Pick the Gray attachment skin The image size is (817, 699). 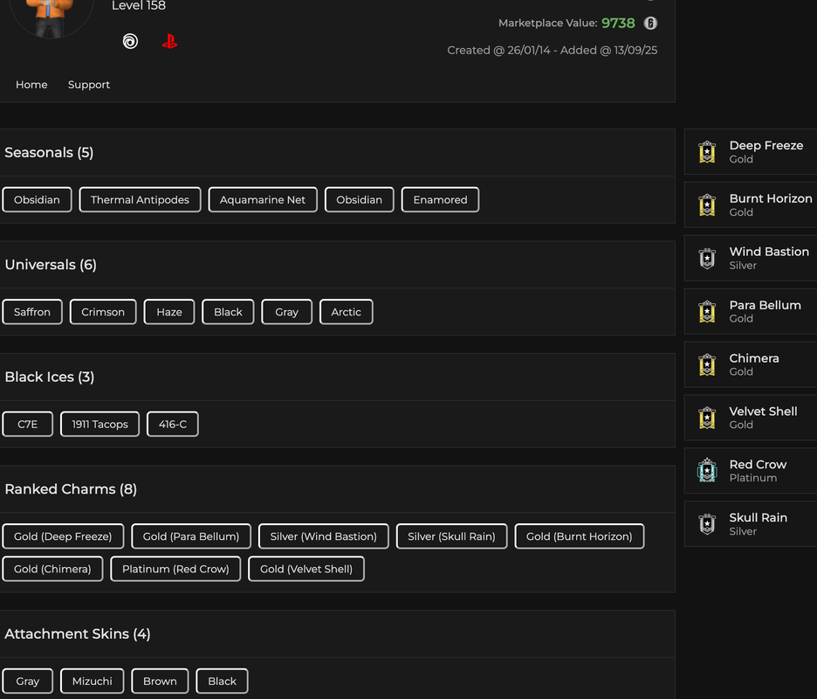coord(28,681)
